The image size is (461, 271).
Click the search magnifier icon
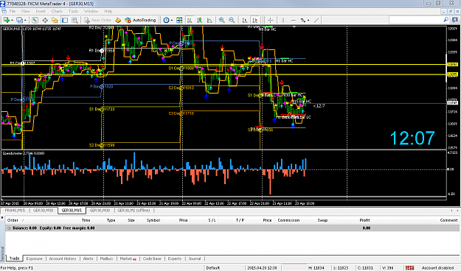tap(446, 20)
